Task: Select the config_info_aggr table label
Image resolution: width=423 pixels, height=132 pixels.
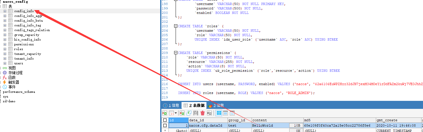Action: (x=28, y=16)
